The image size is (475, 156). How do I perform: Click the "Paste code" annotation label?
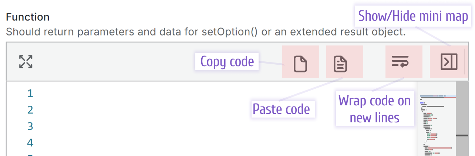point(281,109)
